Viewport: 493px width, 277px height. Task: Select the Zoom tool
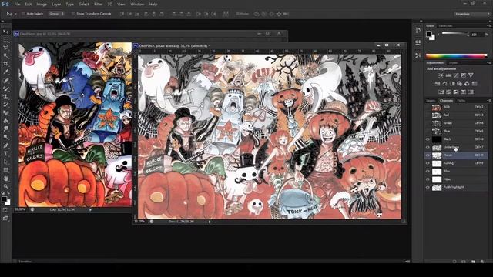point(5,186)
